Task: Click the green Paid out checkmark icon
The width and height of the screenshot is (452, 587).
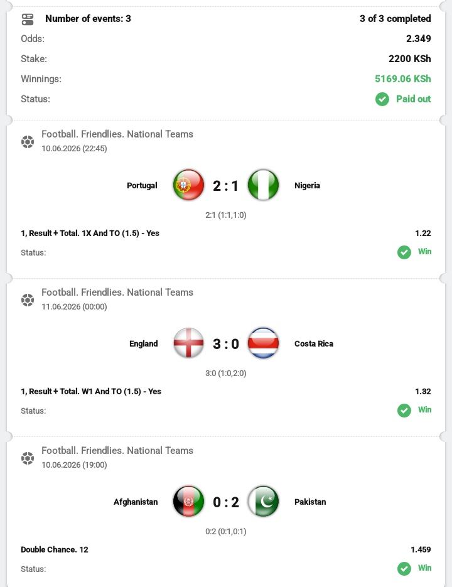Action: pyautogui.click(x=382, y=99)
